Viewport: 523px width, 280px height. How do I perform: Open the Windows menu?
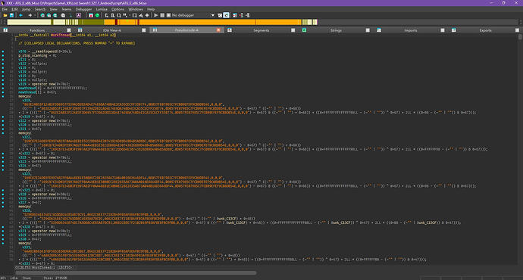(x=136, y=9)
